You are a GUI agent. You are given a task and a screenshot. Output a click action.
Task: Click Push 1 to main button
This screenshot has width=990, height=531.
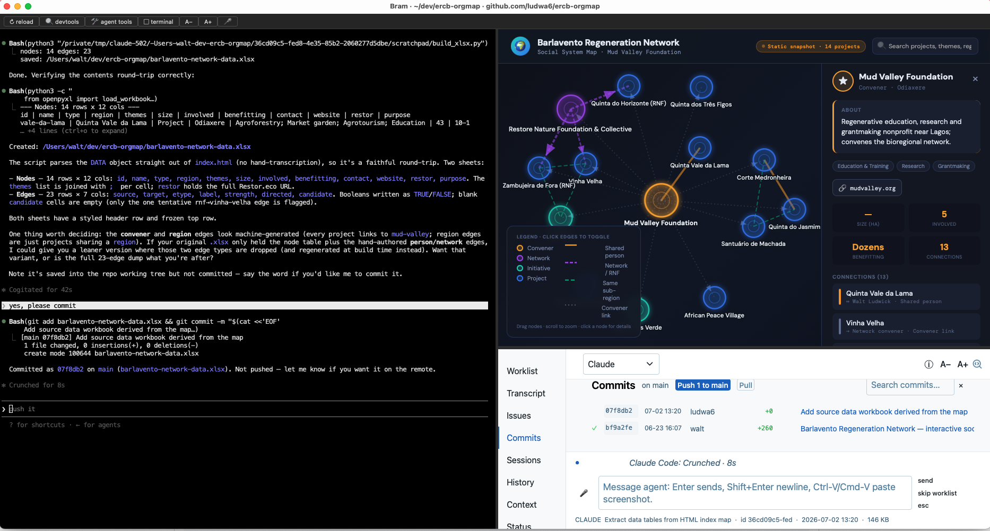[x=702, y=385]
